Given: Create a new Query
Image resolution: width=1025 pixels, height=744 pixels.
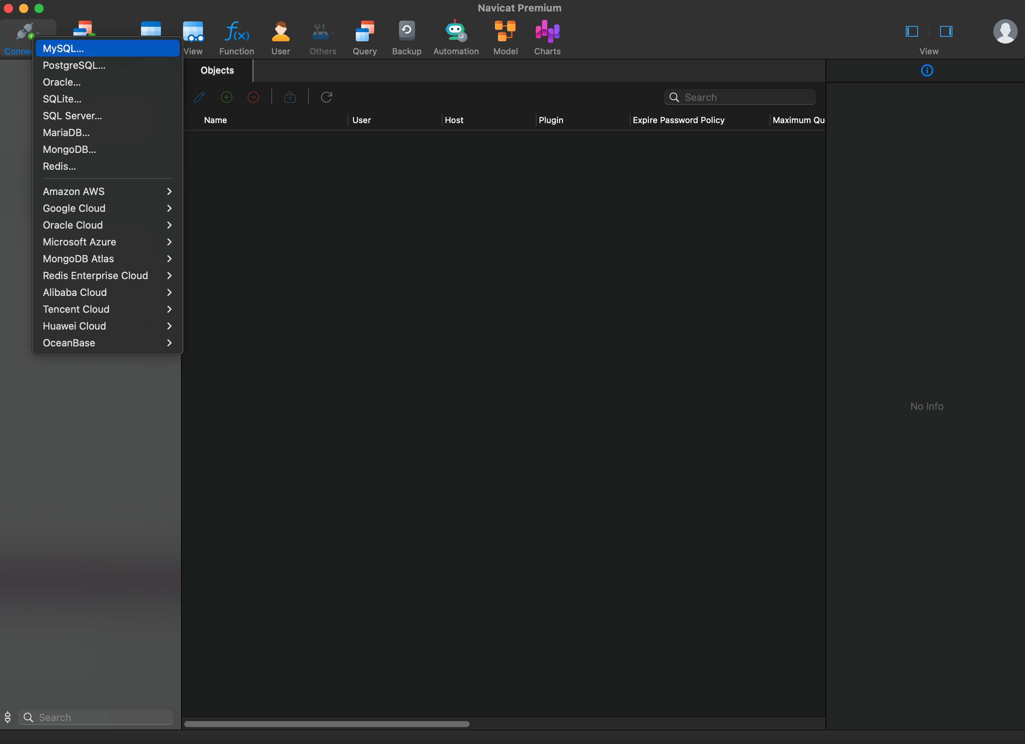Looking at the screenshot, I should click(x=364, y=37).
